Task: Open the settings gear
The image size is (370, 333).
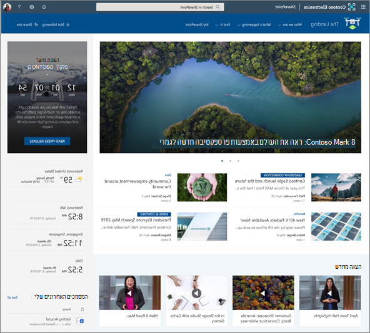Action: pos(32,7)
